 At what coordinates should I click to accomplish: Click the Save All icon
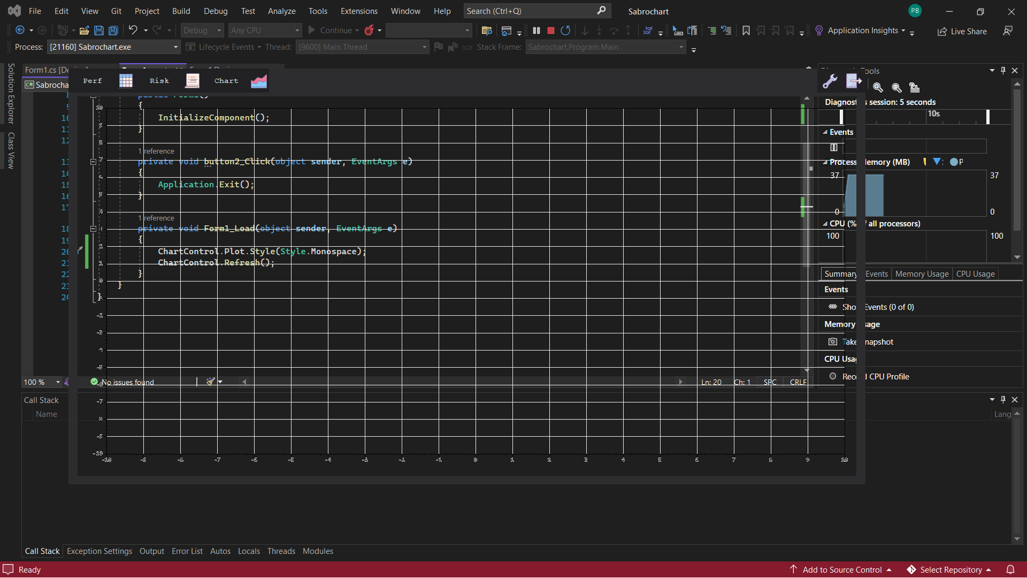click(113, 31)
